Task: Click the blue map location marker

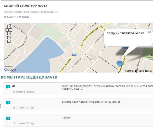Action: pos(119,63)
